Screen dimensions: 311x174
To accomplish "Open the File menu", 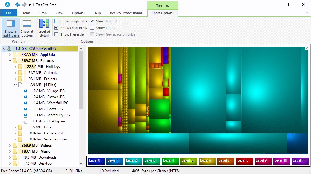I will pos(9,13).
